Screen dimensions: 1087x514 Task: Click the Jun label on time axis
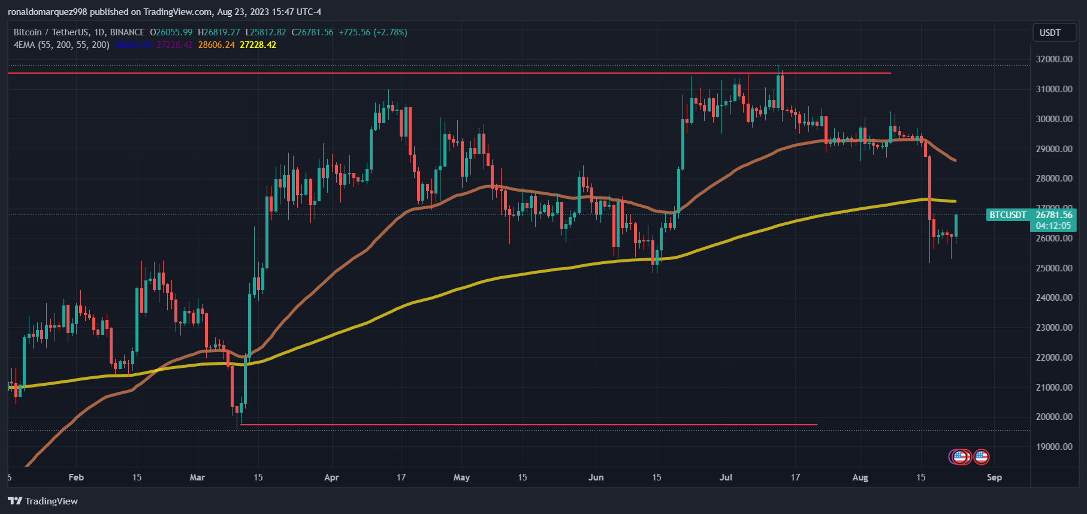tap(596, 477)
